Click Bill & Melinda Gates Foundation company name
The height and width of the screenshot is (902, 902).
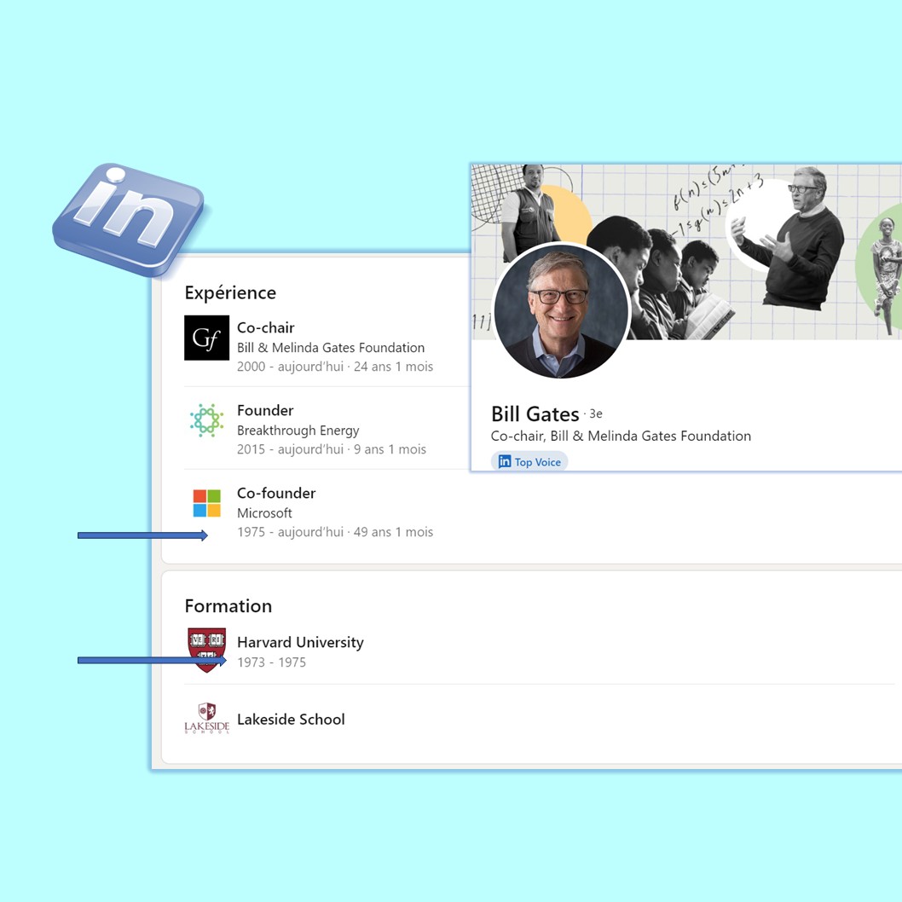(331, 348)
